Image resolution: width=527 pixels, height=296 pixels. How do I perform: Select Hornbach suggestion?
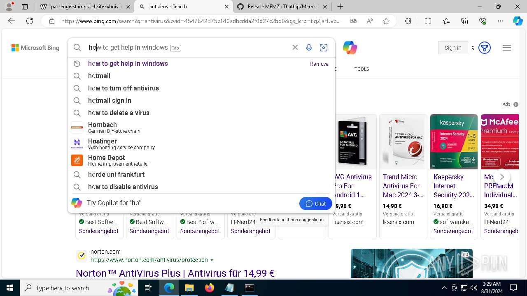pos(201,127)
